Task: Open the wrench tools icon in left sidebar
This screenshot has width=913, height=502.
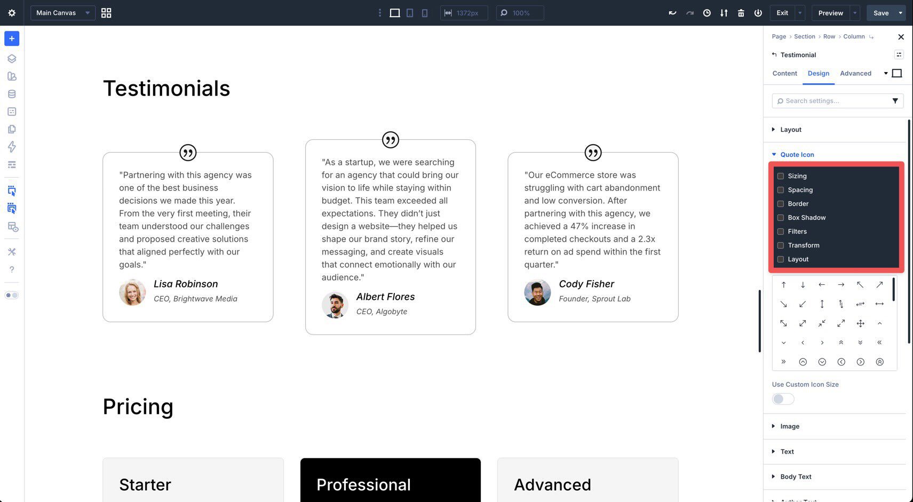Action: [11, 251]
